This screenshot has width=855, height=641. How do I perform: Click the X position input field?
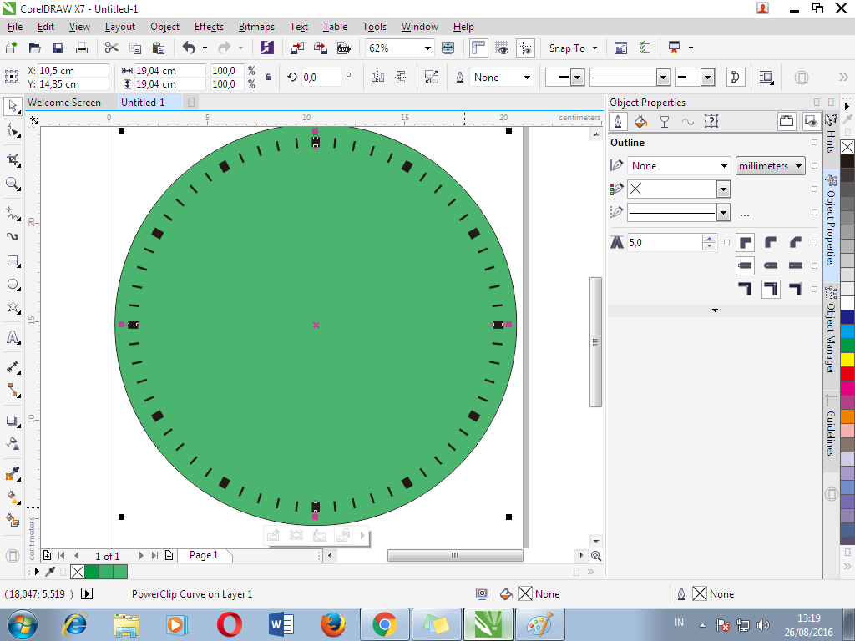pos(75,71)
